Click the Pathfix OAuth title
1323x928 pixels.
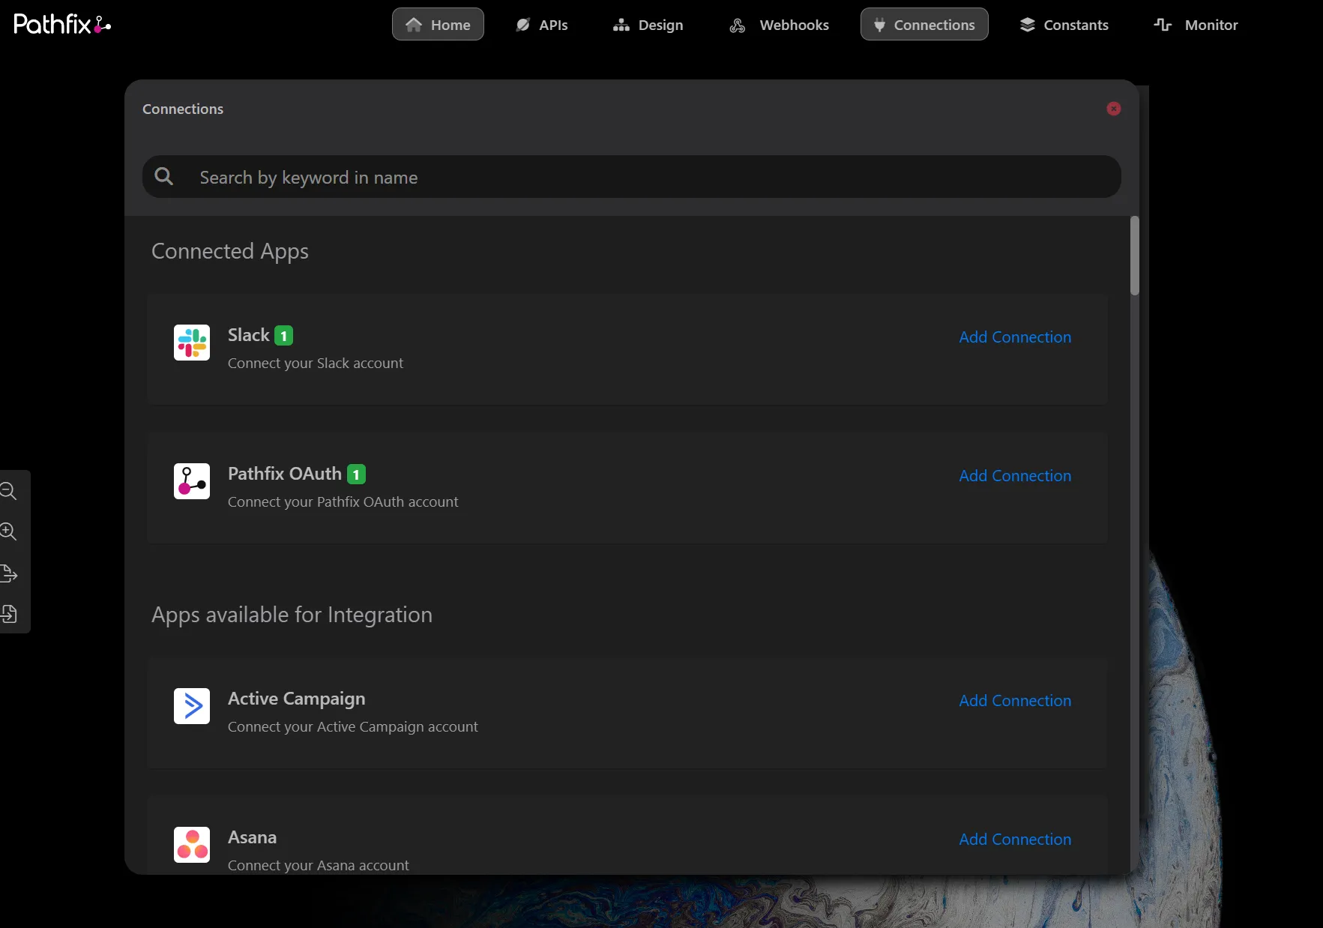point(285,474)
